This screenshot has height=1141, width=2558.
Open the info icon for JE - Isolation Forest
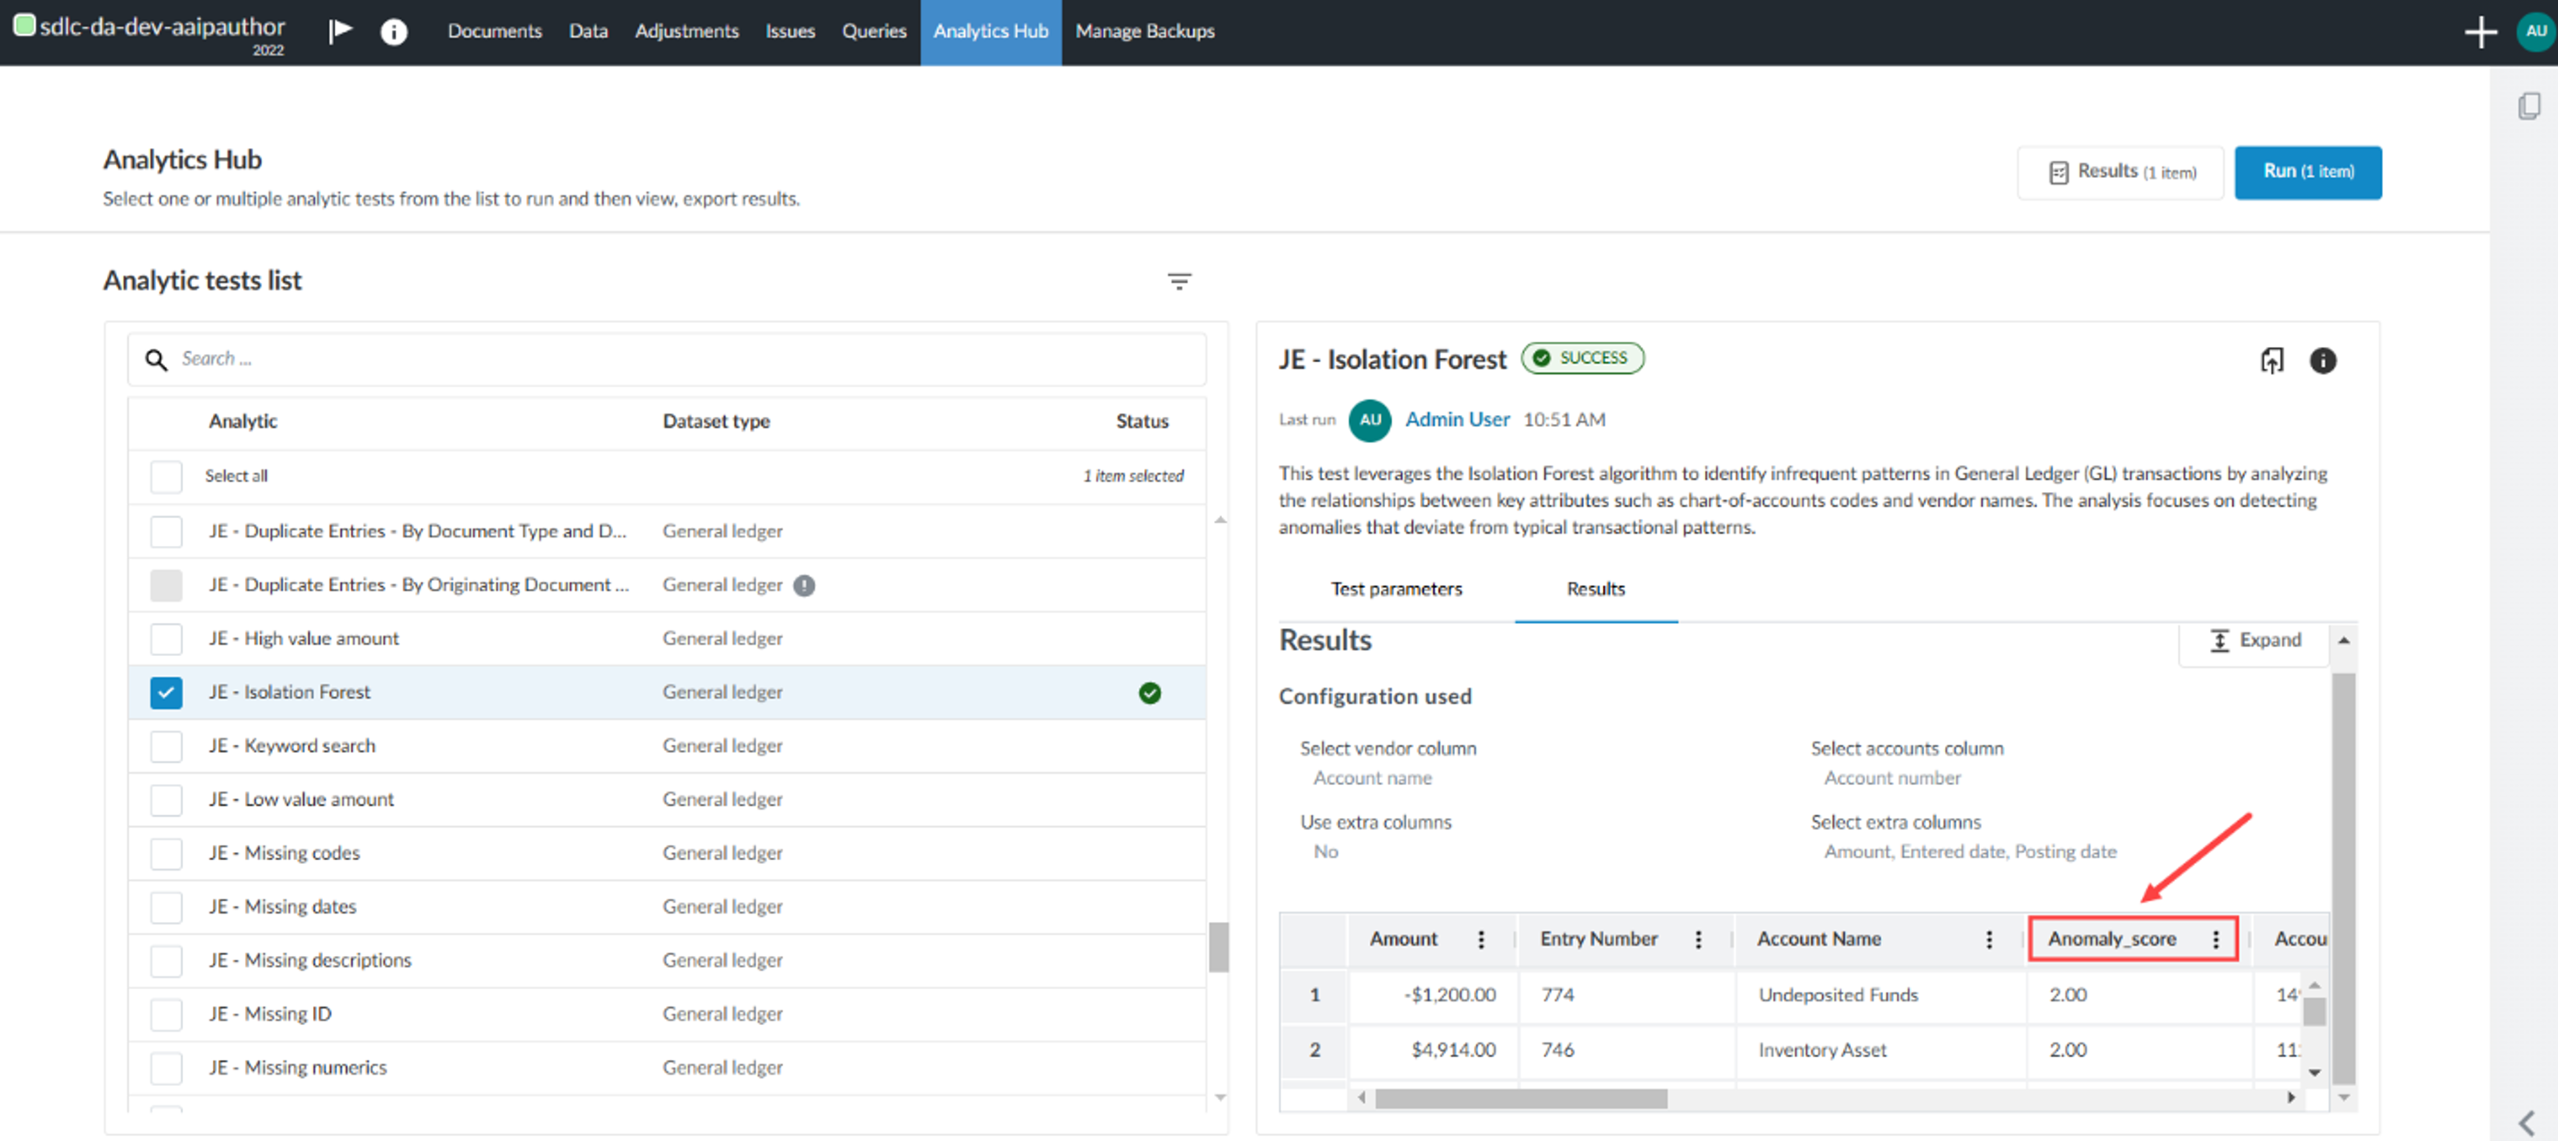click(x=2323, y=360)
